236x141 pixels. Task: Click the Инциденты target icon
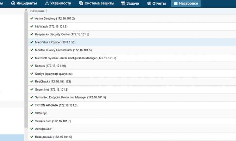coord(13,3)
